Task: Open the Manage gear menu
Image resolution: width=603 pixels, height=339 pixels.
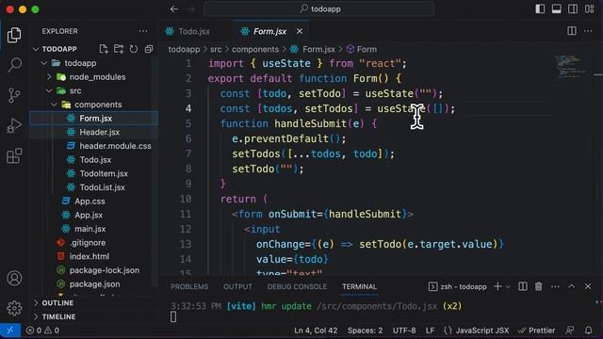Action: [x=14, y=308]
